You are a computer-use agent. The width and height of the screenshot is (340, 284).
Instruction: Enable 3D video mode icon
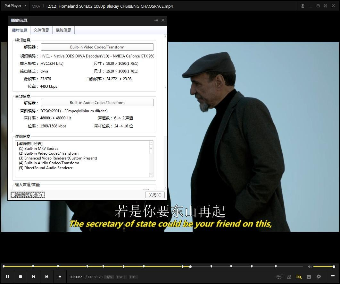(x=288, y=276)
